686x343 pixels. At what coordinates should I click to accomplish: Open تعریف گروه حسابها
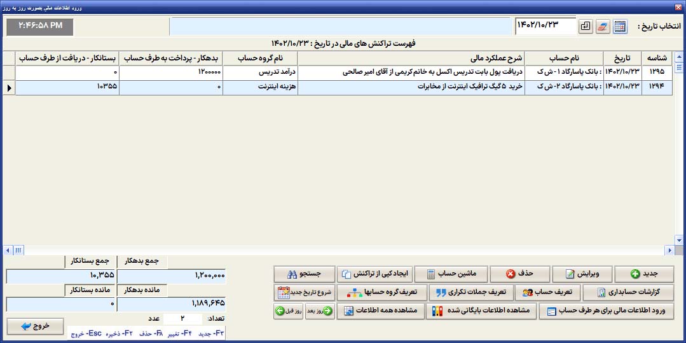click(x=382, y=293)
